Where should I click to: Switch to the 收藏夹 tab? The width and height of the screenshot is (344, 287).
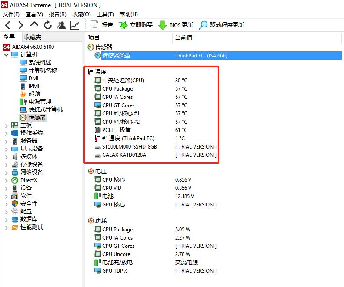coord(33,37)
